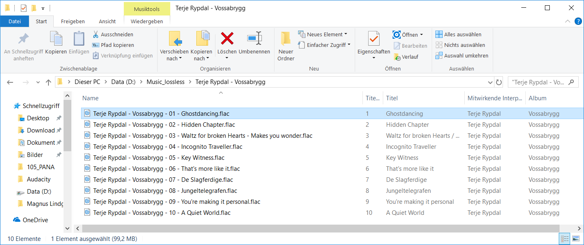The image size is (584, 245).
Task: Open the Eigenschaften dropdown arrow
Action: (374, 58)
